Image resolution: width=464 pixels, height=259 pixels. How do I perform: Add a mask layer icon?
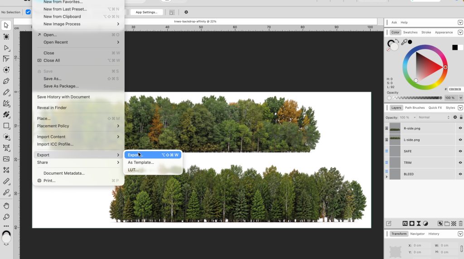tap(412, 224)
